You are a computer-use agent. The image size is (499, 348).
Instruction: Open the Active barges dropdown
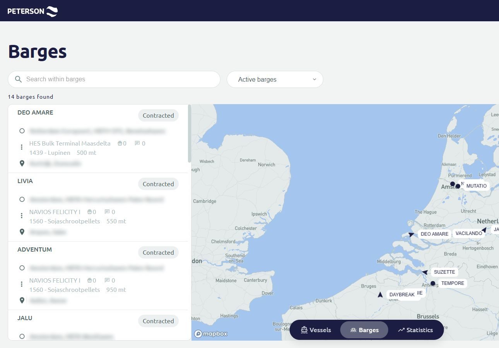(x=275, y=79)
